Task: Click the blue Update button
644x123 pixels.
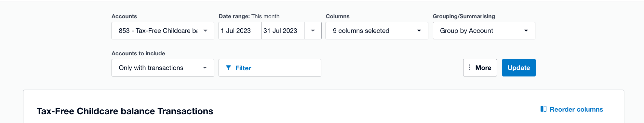Action: coord(519,68)
